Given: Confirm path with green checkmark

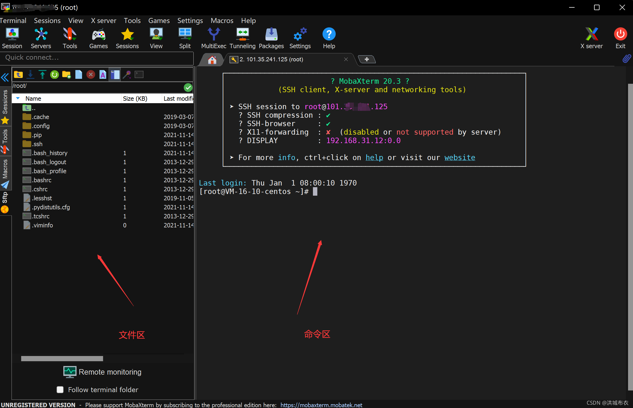Looking at the screenshot, I should point(188,87).
